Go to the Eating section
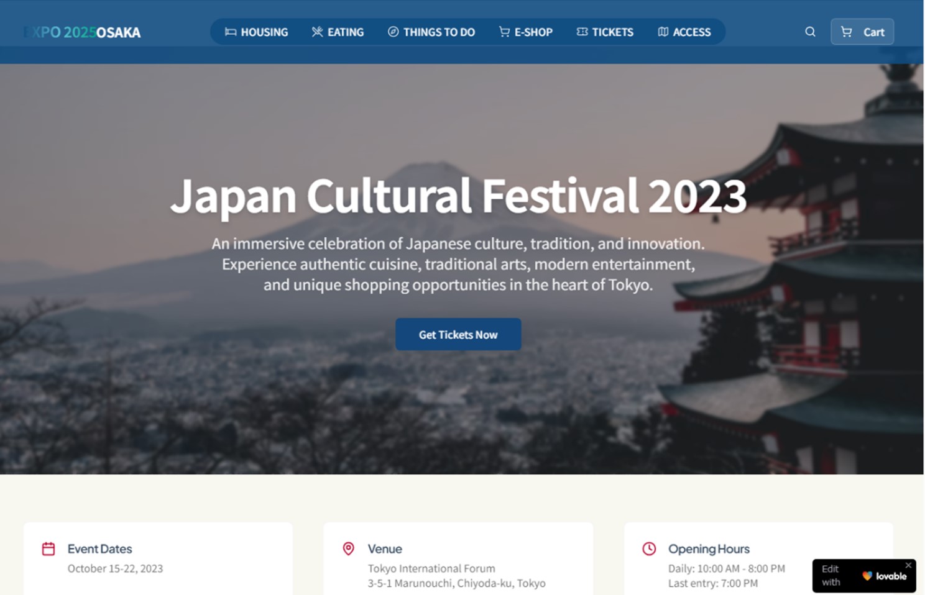This screenshot has height=595, width=925. [x=338, y=32]
